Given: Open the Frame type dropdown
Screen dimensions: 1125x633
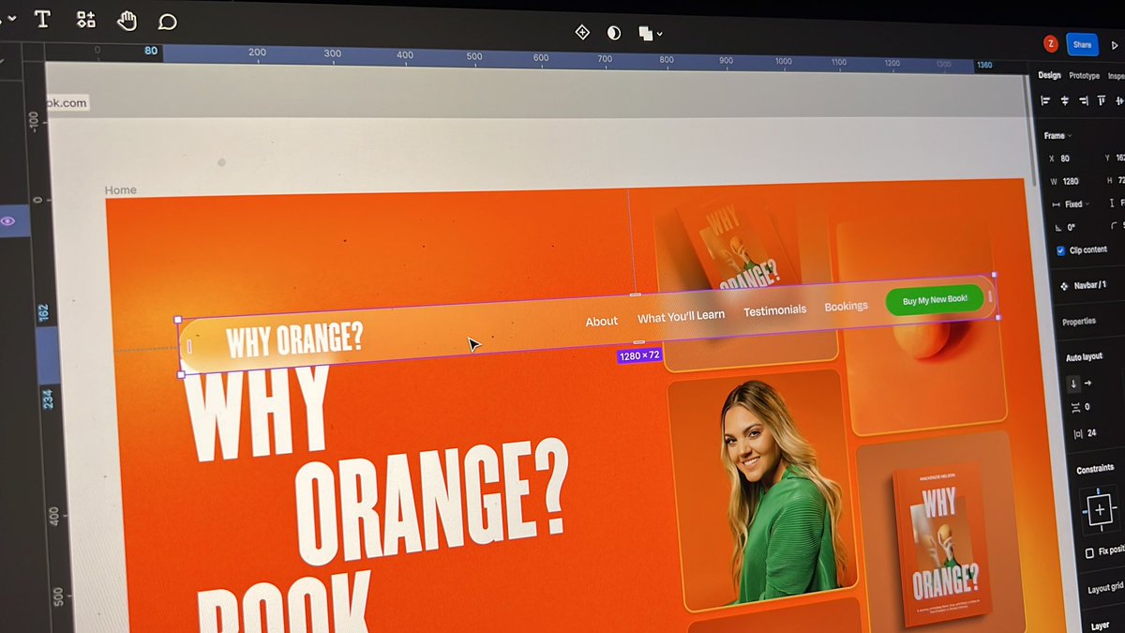Looking at the screenshot, I should pos(1057,136).
